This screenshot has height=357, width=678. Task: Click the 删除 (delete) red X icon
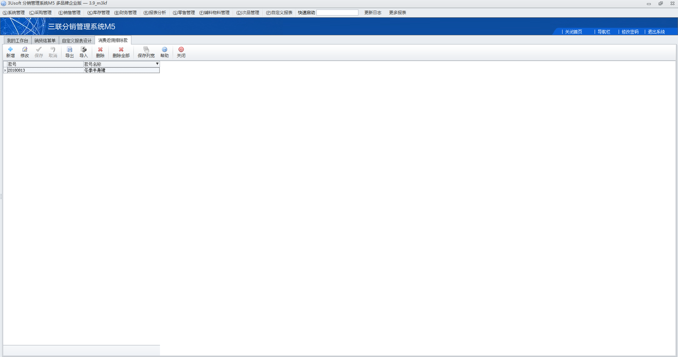(100, 52)
